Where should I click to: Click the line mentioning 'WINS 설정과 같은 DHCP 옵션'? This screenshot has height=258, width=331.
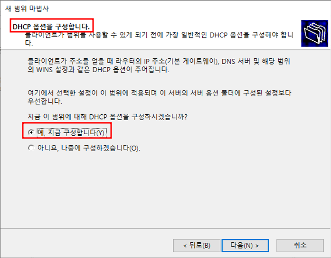tap(98, 69)
